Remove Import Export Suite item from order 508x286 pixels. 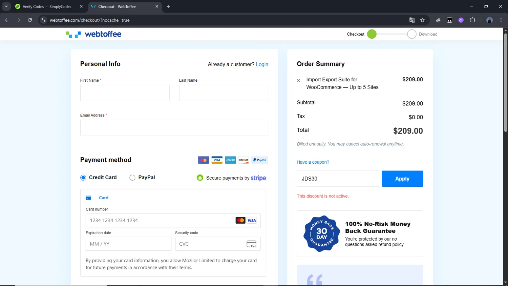click(298, 81)
